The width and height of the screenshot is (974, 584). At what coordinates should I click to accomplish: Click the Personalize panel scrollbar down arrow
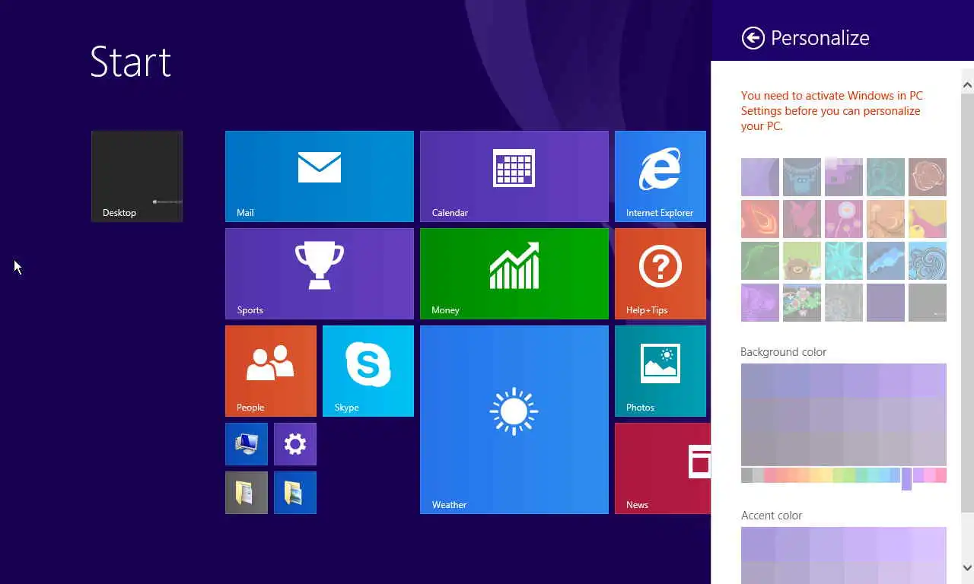point(967,567)
